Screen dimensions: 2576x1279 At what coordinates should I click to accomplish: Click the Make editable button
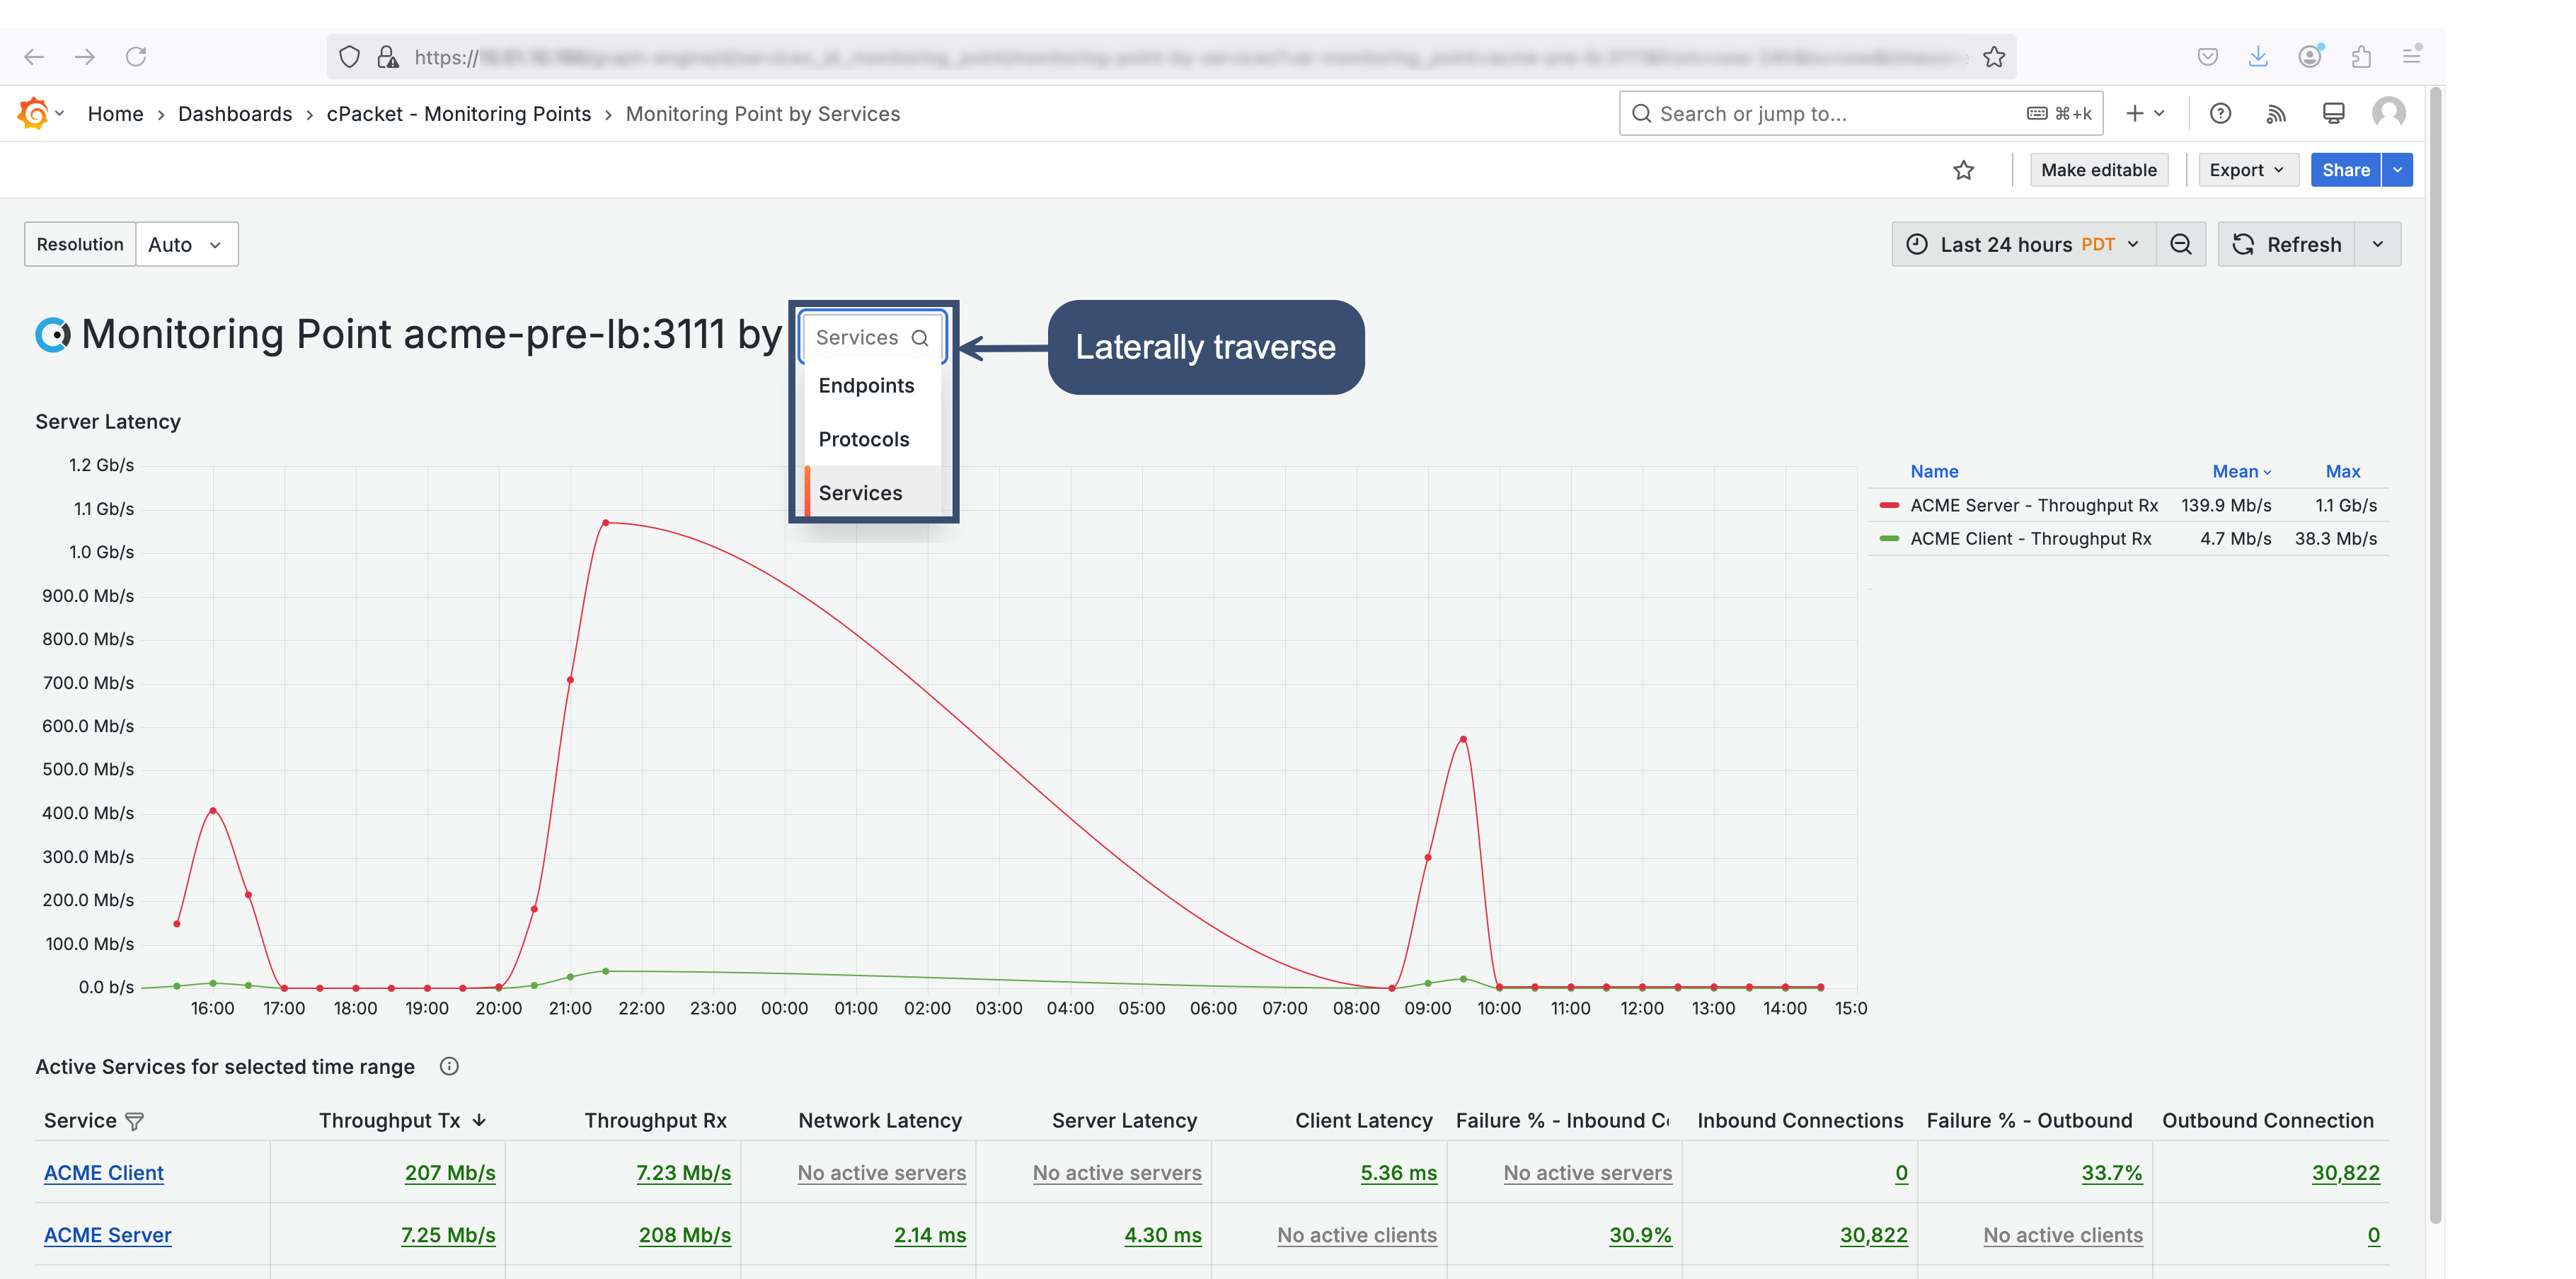tap(2099, 170)
